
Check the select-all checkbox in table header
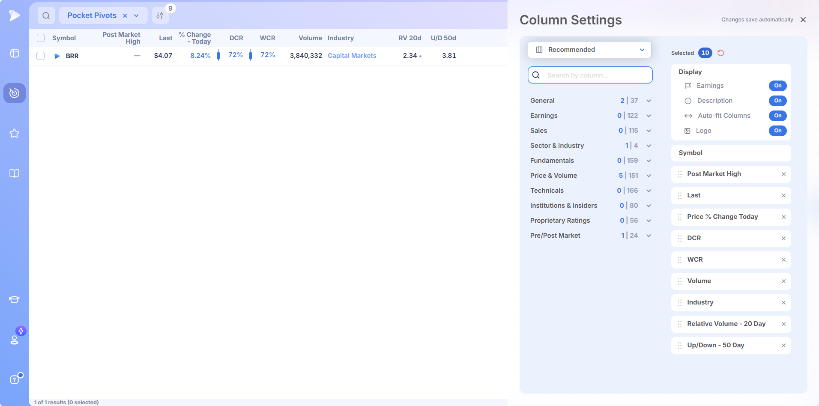tap(41, 38)
